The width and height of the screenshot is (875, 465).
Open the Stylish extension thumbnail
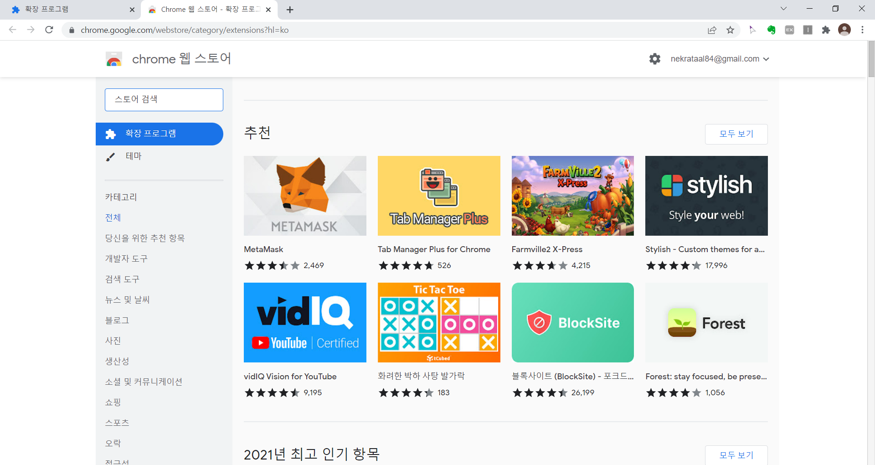[706, 196]
